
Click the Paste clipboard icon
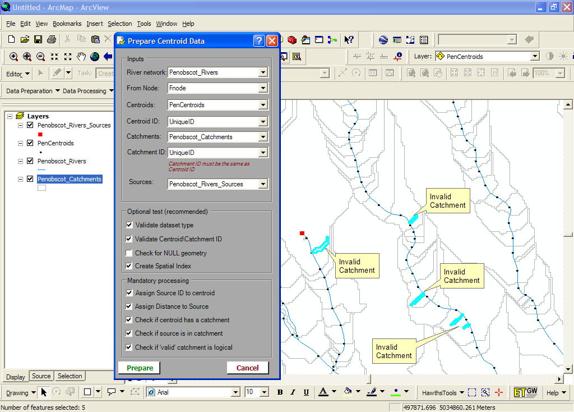pyautogui.click(x=95, y=39)
